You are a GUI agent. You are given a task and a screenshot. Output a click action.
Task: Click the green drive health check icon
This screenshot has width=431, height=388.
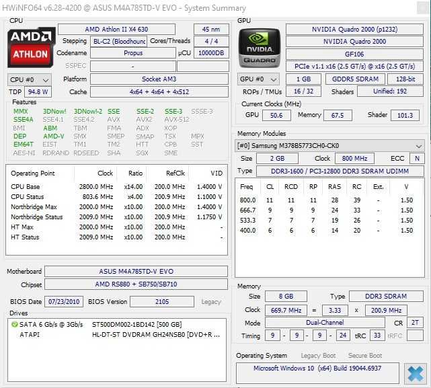[14, 325]
